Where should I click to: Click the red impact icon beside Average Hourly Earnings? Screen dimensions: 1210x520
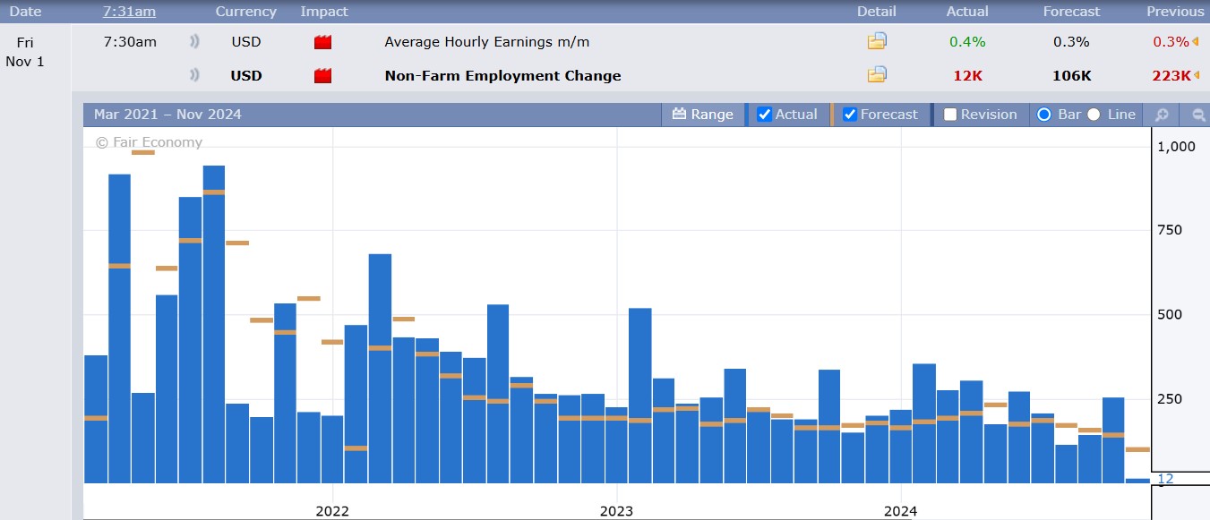(322, 41)
